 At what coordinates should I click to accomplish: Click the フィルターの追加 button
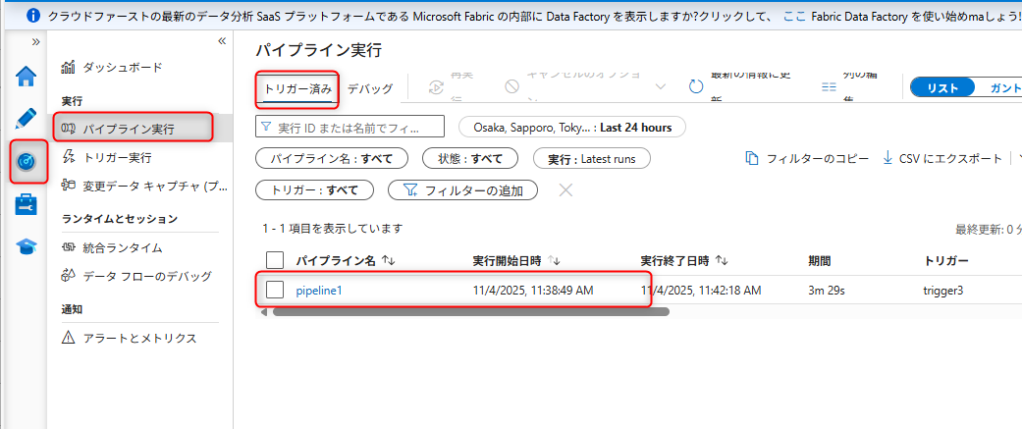coord(463,189)
